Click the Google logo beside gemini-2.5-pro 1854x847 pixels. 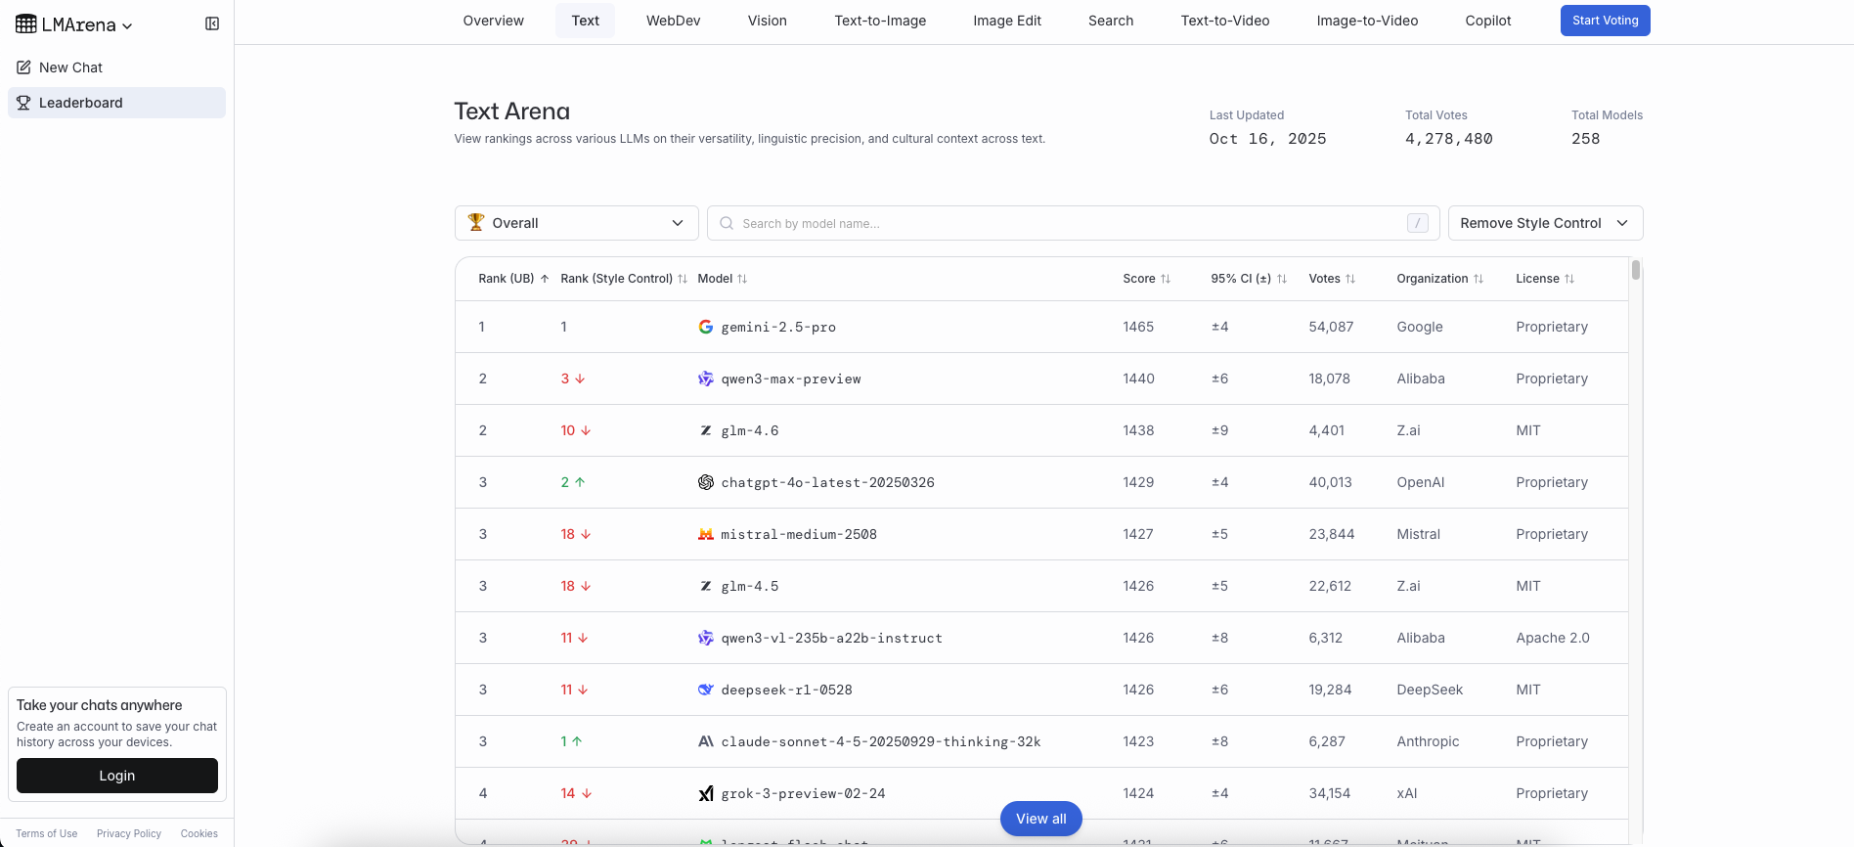click(705, 327)
